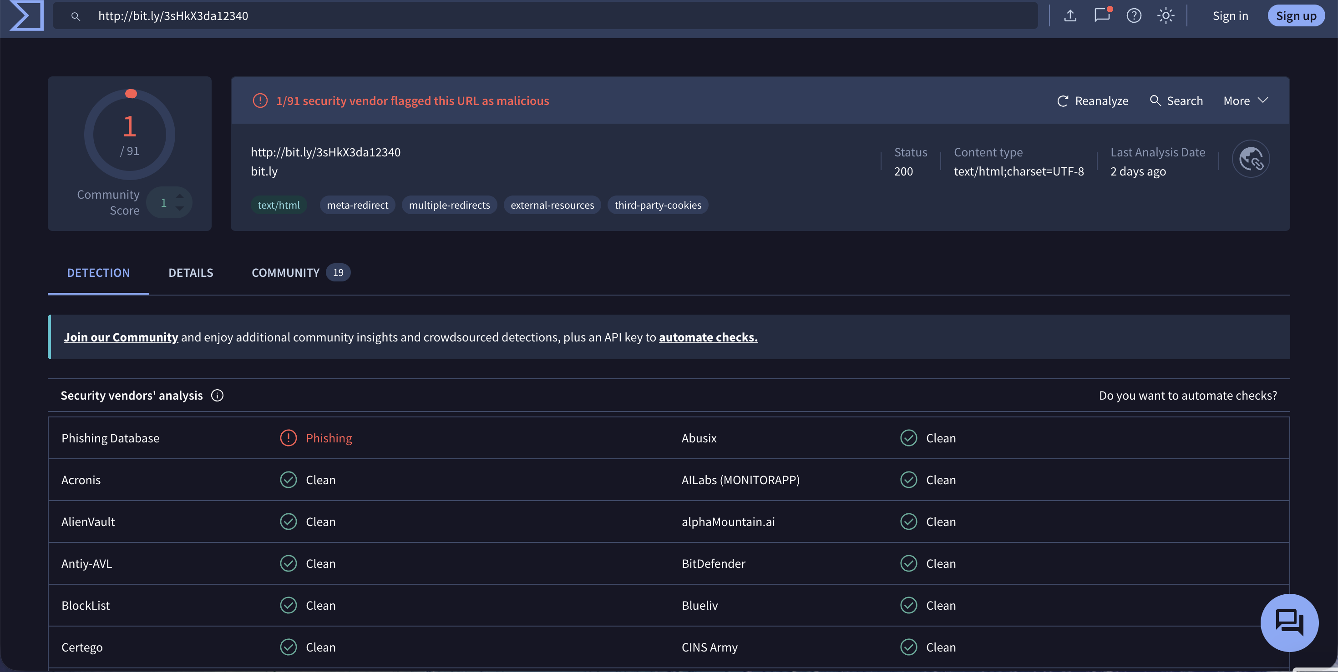
Task: Click the Clean checkmark icon for alphaMountain.ai
Action: (908, 522)
